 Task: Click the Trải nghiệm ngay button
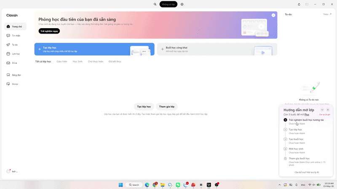point(49,31)
